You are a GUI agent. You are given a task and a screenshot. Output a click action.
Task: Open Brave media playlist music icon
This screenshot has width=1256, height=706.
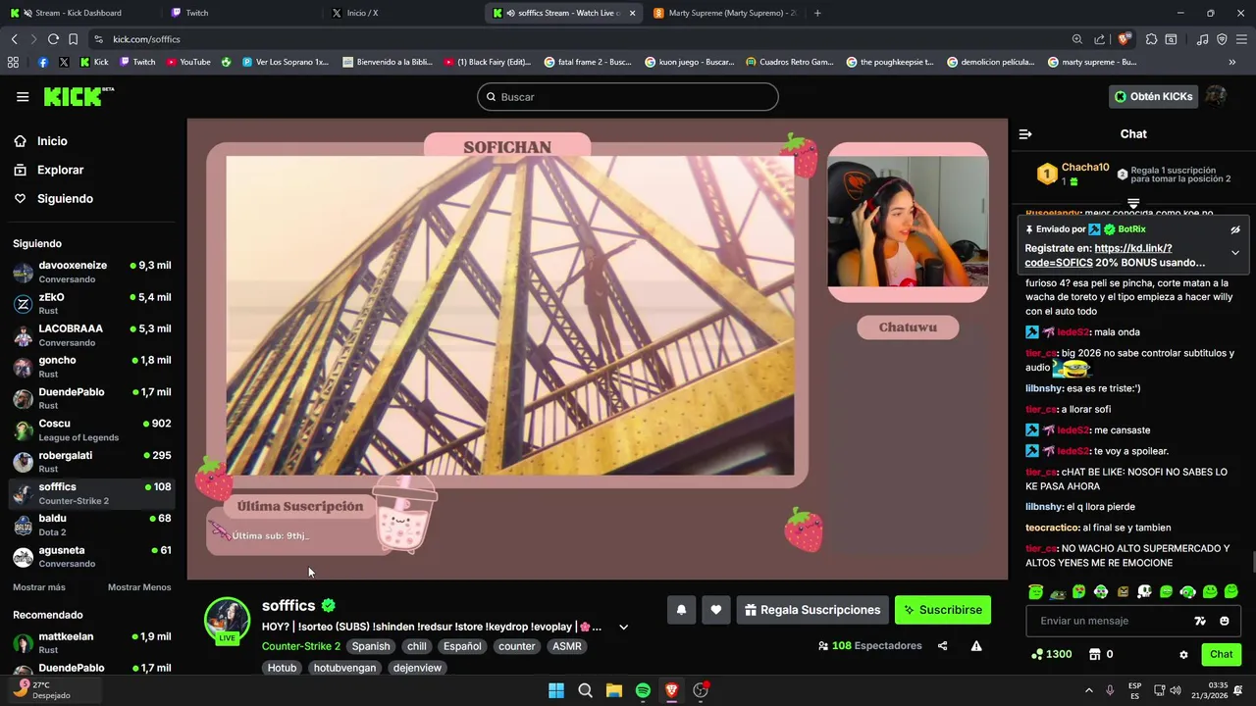coord(1203,39)
